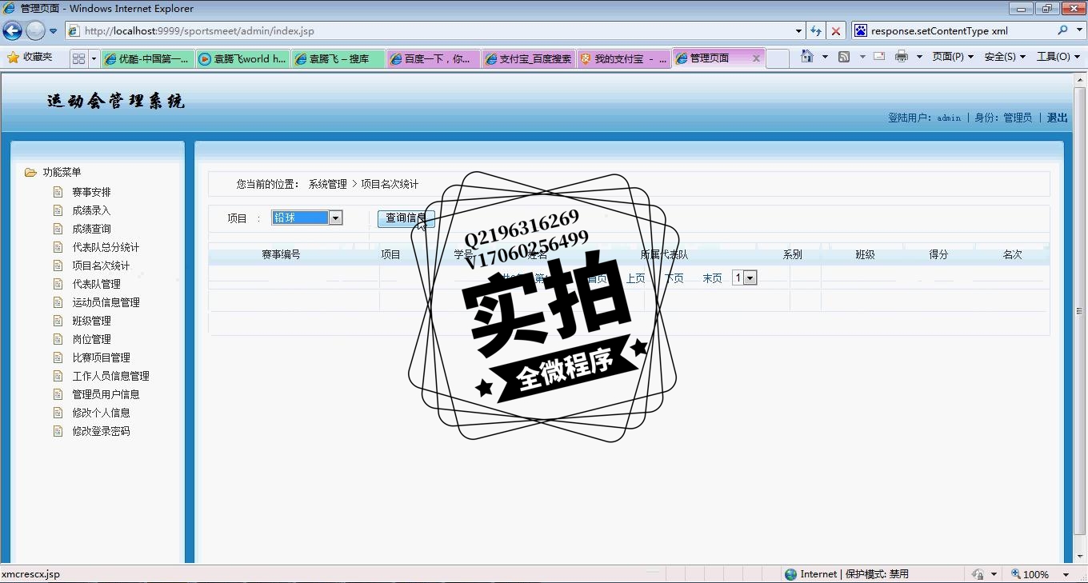Open 运动员信息管理 in the sidebar
This screenshot has width=1088, height=583.
coord(106,302)
